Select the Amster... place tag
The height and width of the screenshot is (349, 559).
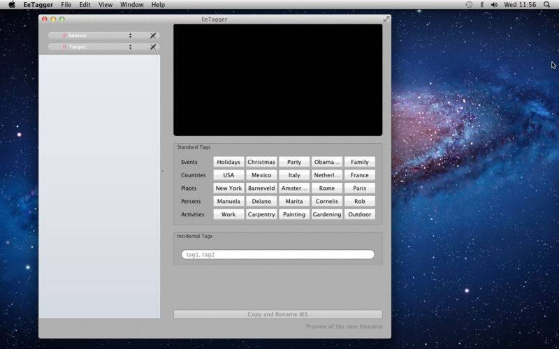pos(294,188)
